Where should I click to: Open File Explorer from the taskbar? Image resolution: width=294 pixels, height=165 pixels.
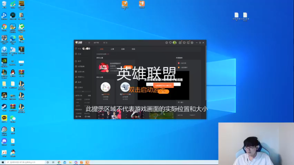(70, 162)
